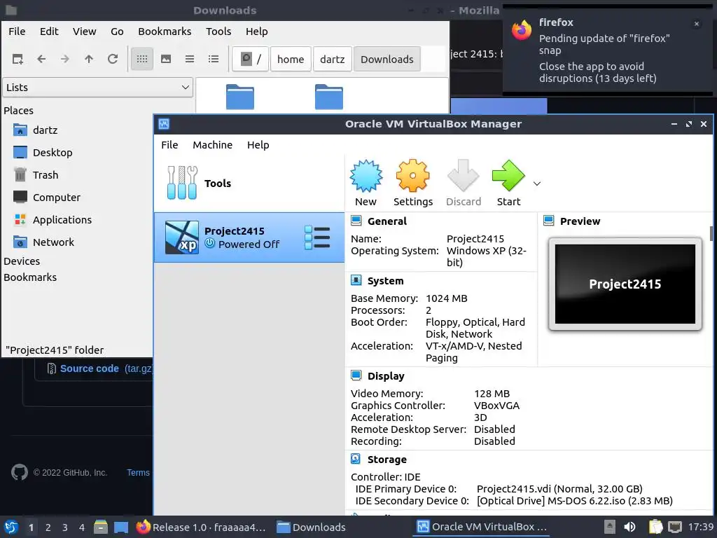Expand the Start button dropdown arrow

point(537,184)
